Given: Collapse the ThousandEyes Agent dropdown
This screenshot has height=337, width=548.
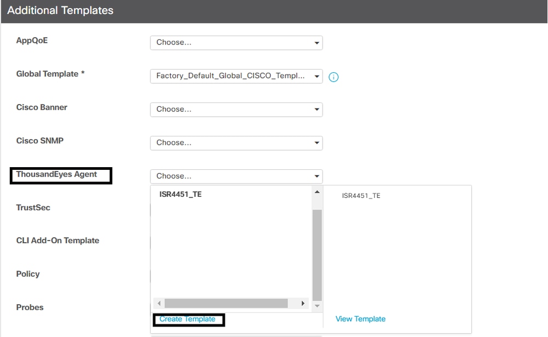Looking at the screenshot, I should click(x=236, y=176).
